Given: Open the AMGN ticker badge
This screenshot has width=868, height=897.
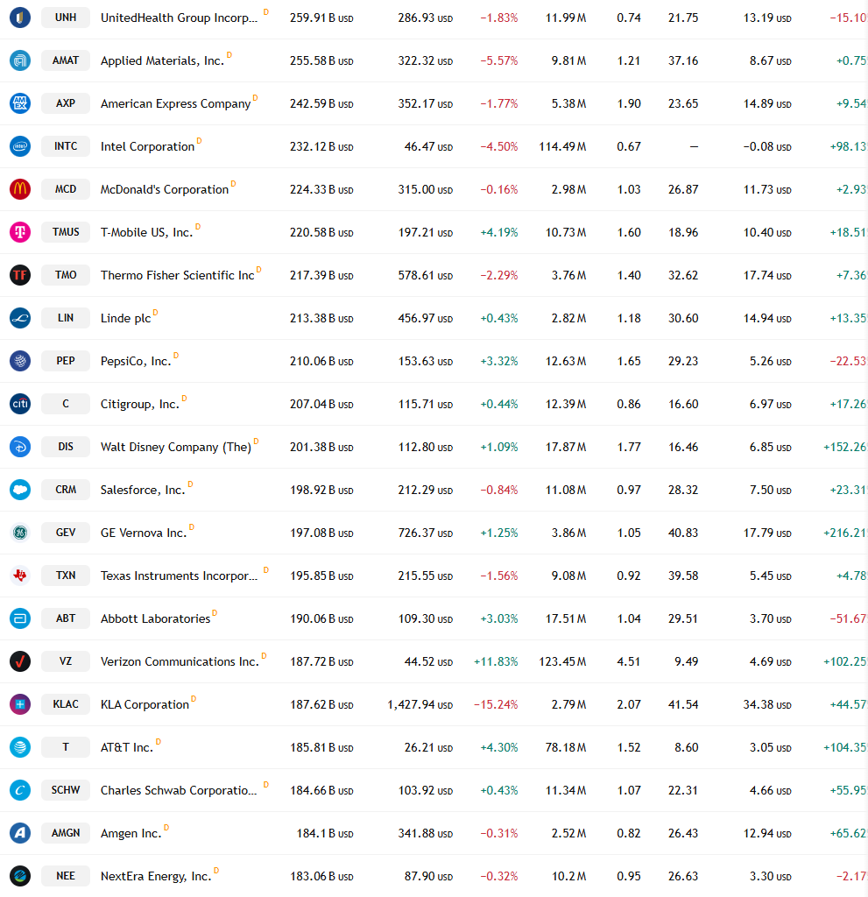Looking at the screenshot, I should pos(66,832).
